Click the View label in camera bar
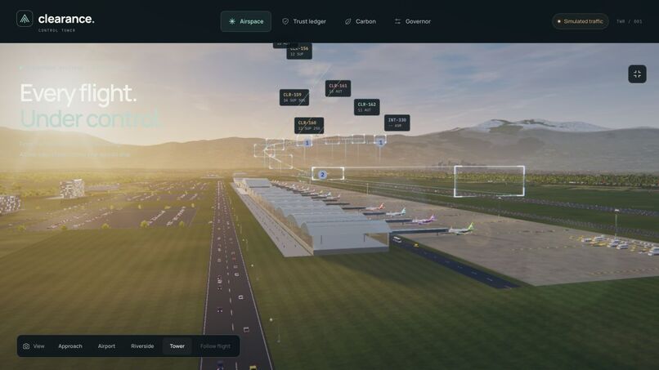The width and height of the screenshot is (659, 370). (x=38, y=346)
